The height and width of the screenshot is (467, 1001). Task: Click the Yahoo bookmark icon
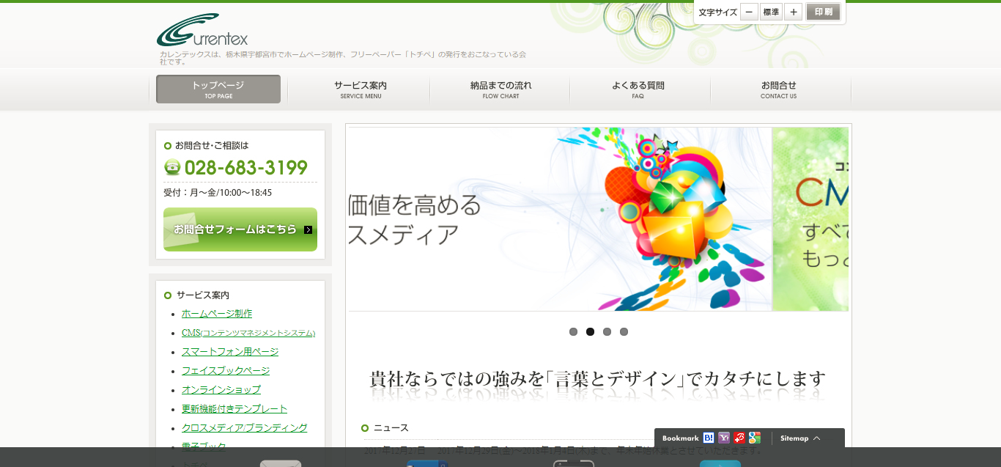click(x=724, y=438)
